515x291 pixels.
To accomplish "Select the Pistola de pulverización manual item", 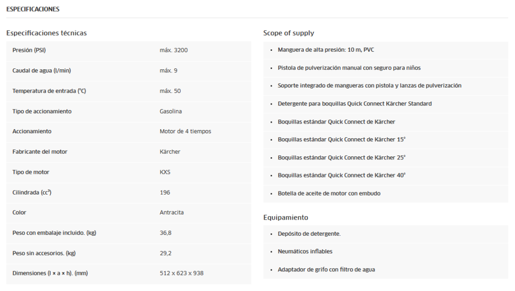I will point(349,68).
